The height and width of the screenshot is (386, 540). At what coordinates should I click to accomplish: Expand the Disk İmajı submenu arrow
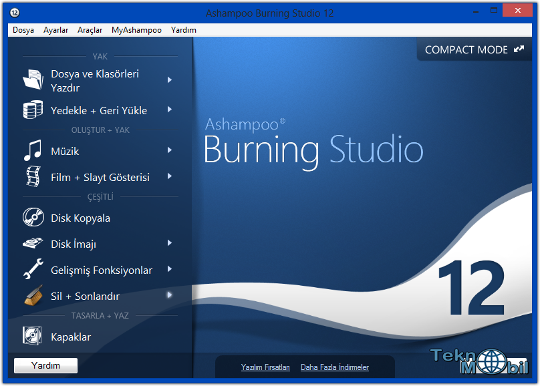click(170, 243)
